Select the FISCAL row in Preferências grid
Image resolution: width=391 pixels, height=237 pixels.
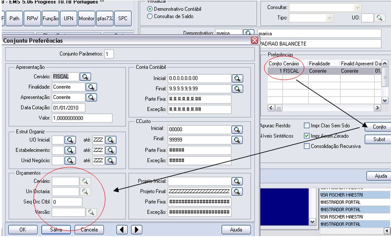(x=324, y=71)
